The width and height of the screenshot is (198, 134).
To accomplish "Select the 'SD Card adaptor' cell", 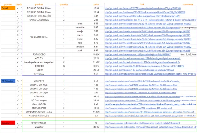I will 39,100.
